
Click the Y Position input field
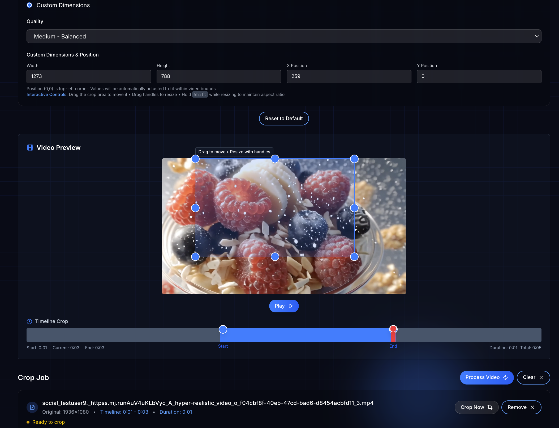point(479,76)
